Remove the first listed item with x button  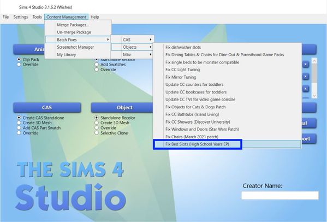pos(306,65)
